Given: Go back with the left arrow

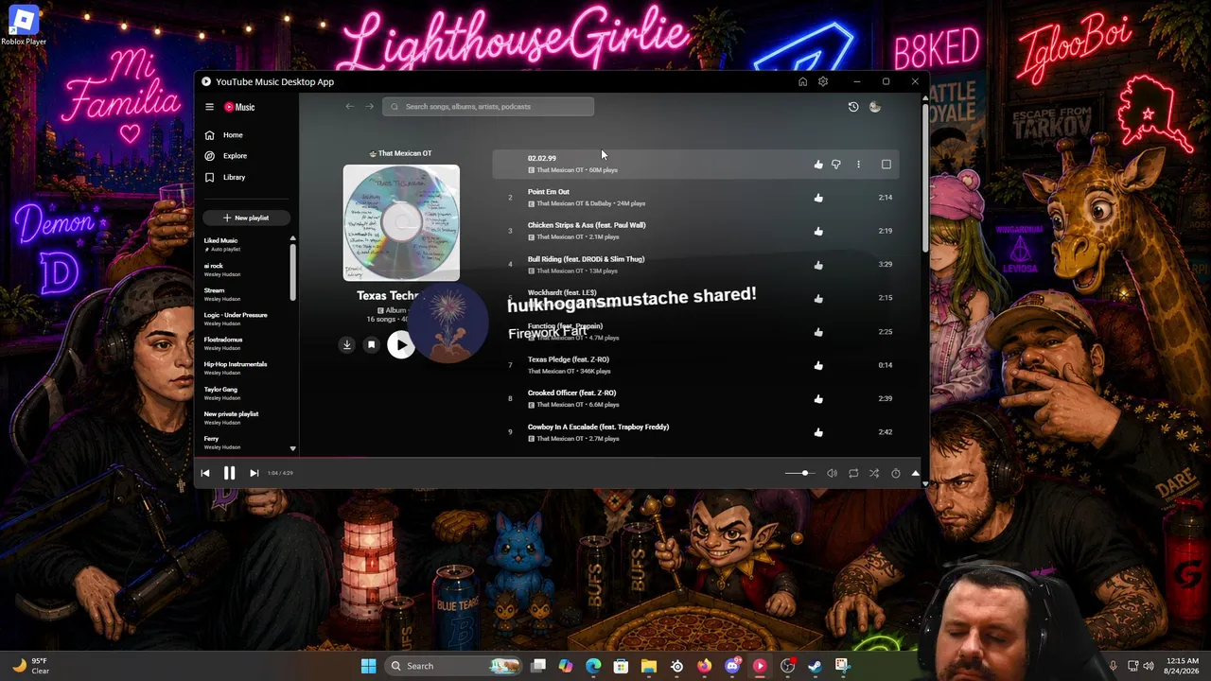Looking at the screenshot, I should click(x=350, y=106).
